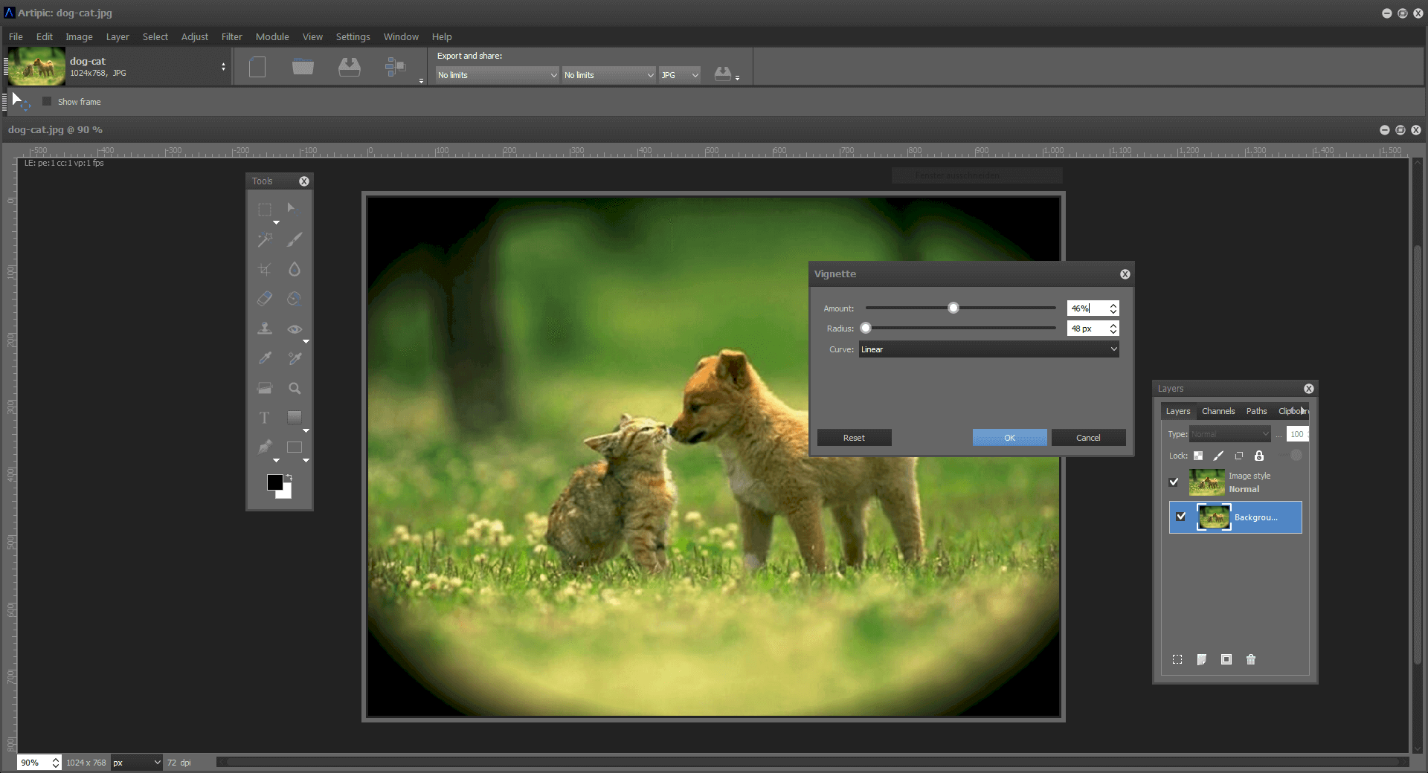Select the Magic Wand tool
Screen dimensions: 1428x773
tap(265, 239)
